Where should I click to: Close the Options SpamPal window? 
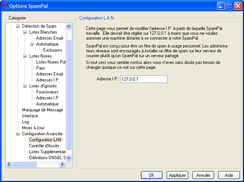click(x=238, y=6)
